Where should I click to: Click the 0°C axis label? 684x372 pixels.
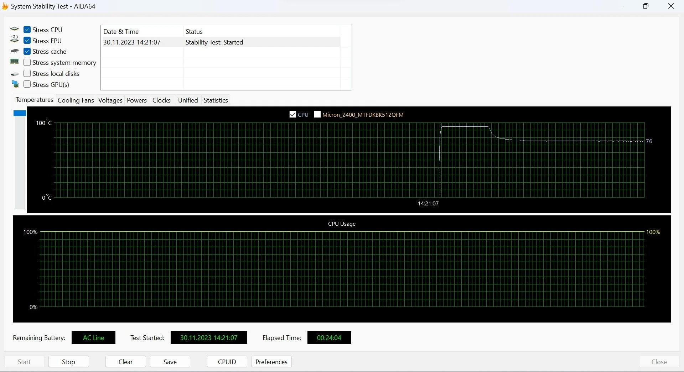(x=47, y=197)
